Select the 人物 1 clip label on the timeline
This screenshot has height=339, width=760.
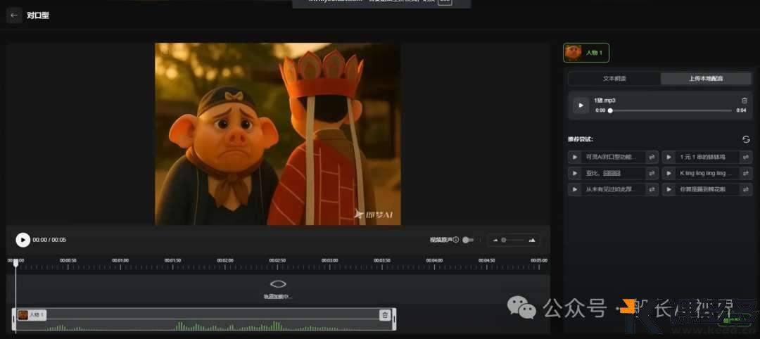(x=32, y=315)
